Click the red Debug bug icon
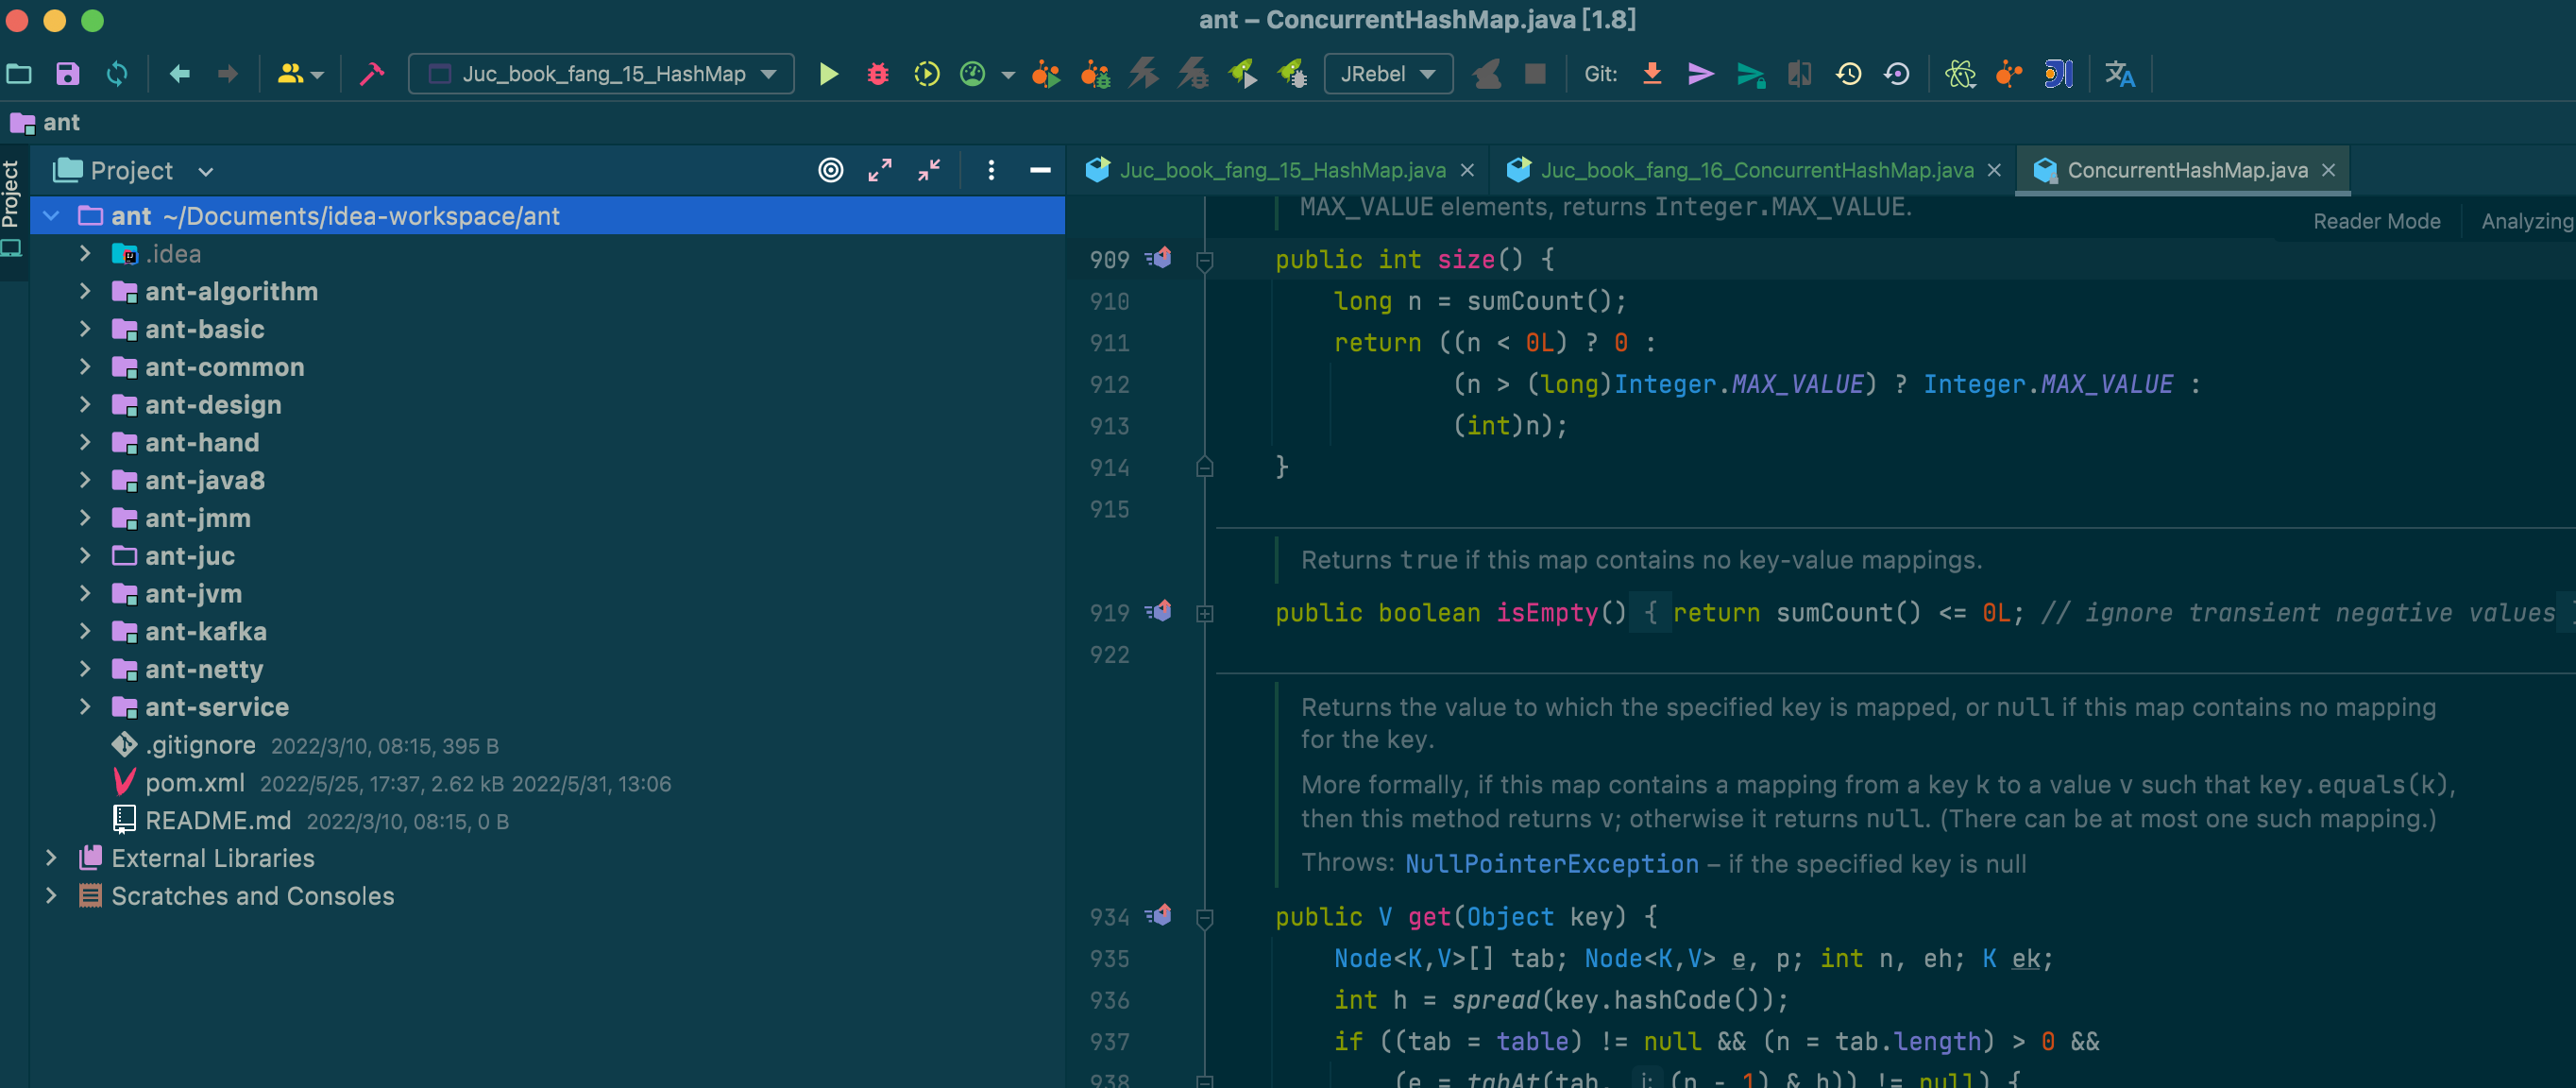The width and height of the screenshot is (2576, 1088). 877,74
